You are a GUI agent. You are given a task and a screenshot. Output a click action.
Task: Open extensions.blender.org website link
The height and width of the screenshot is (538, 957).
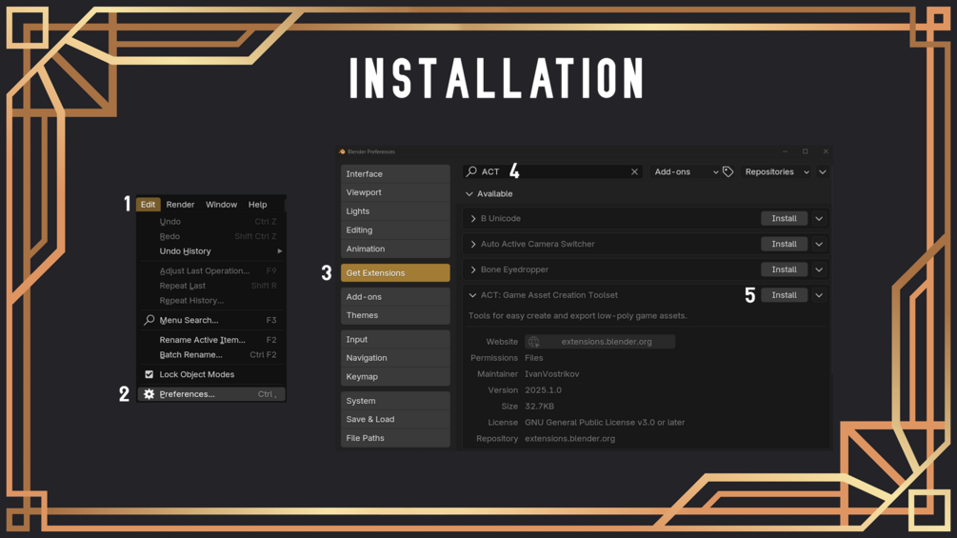coord(600,342)
